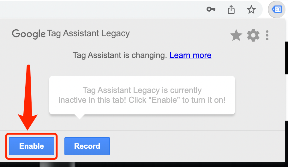
Task: Click the empty footer area right of Record
Action: [x=196, y=146]
